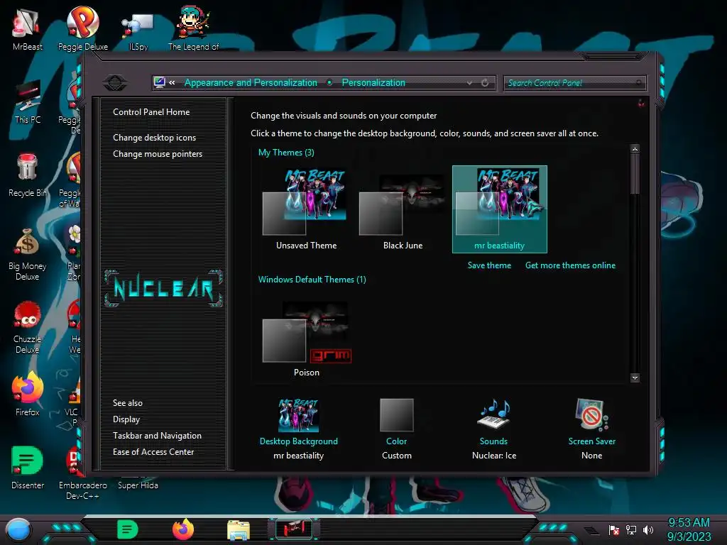Open the Color settings swatch
This screenshot has width=727, height=545.
click(396, 415)
